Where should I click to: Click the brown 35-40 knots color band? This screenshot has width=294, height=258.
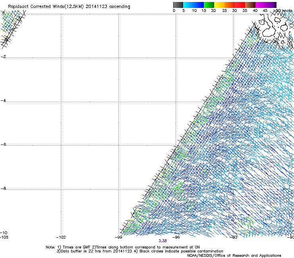click(250, 5)
